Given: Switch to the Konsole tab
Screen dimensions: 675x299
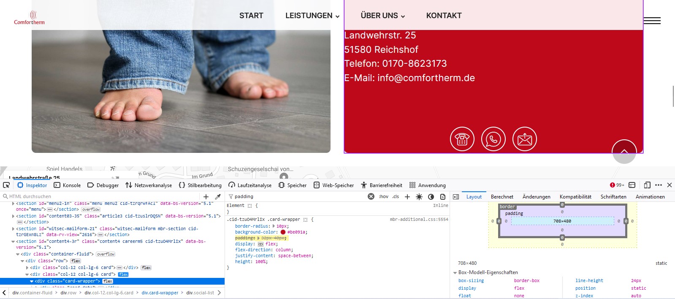Looking at the screenshot, I should click(67, 185).
